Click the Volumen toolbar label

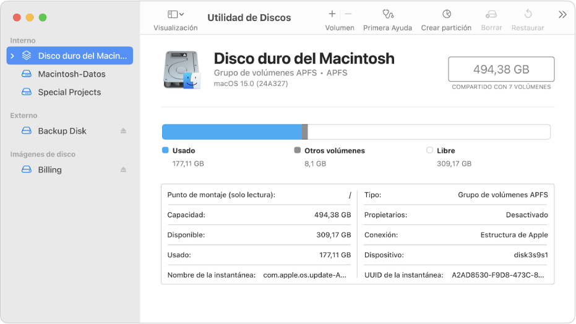coord(340,28)
